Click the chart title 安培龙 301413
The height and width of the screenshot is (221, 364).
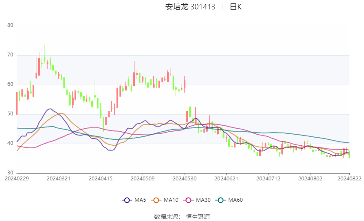pyautogui.click(x=190, y=7)
